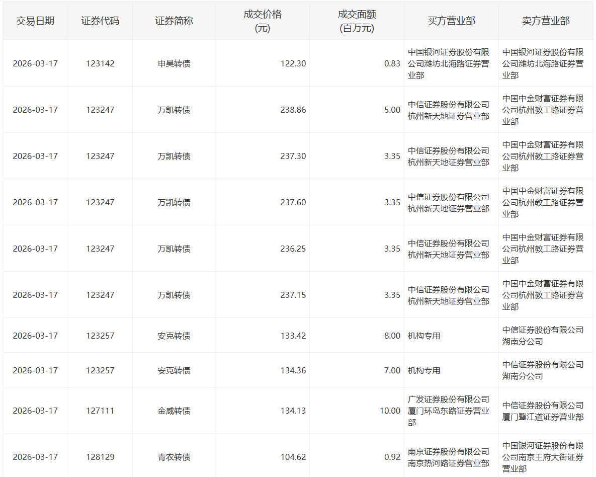Image resolution: width=596 pixels, height=477 pixels.
Task: Click price 238.86 of 万凯转债
Action: click(x=293, y=110)
